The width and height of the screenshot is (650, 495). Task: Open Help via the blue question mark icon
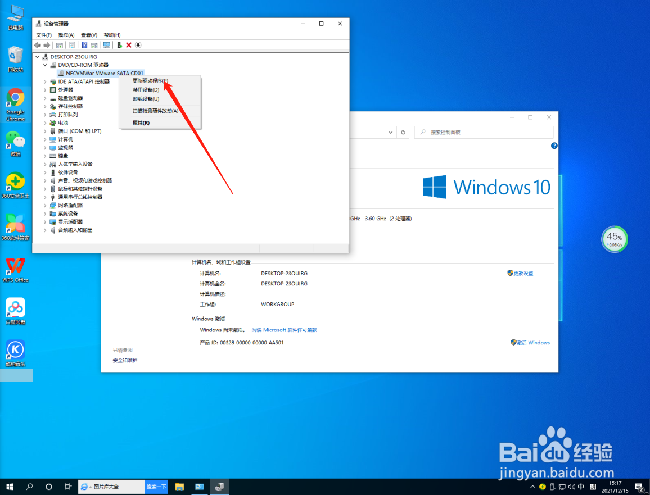click(84, 45)
